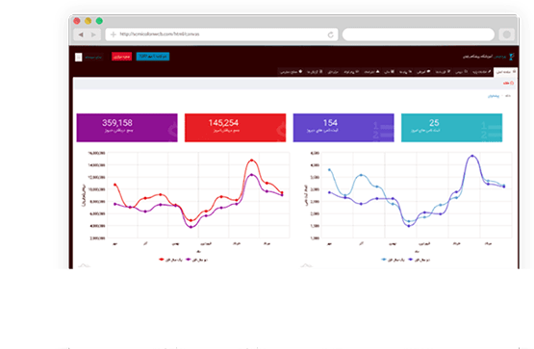Screen dimensions: 534x349
Task: Open the purple card showing 359,158
Action: point(127,128)
